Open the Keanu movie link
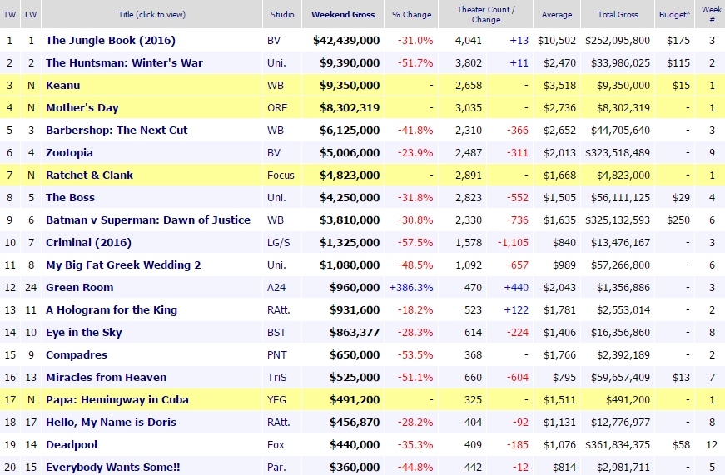Viewport: 725px width, 475px height. (63, 86)
